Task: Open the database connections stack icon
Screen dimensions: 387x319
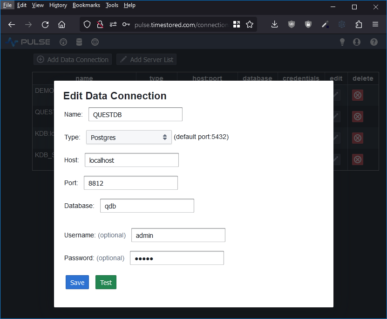Action: pos(79,42)
